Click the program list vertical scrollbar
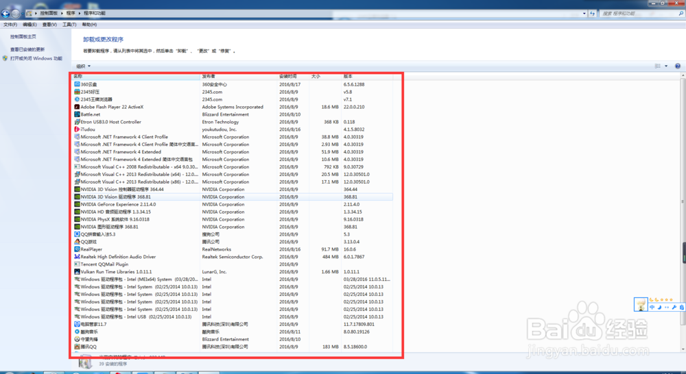This screenshot has height=374, width=686. click(683, 201)
